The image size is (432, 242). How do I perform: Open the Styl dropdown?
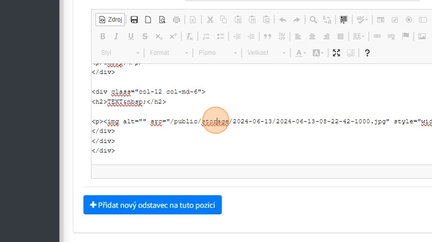[120, 53]
